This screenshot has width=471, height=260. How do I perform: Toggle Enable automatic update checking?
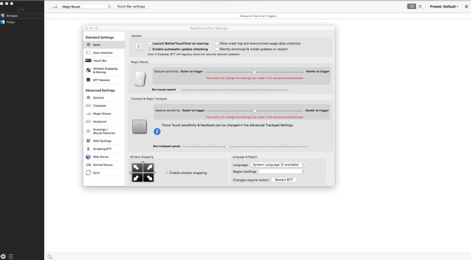pos(150,49)
